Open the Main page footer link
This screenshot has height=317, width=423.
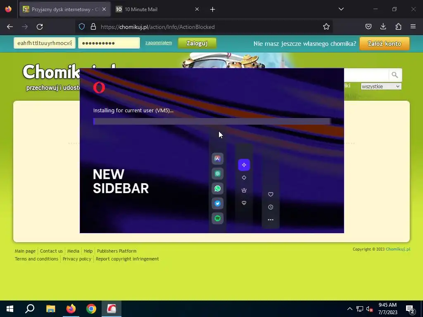25,251
